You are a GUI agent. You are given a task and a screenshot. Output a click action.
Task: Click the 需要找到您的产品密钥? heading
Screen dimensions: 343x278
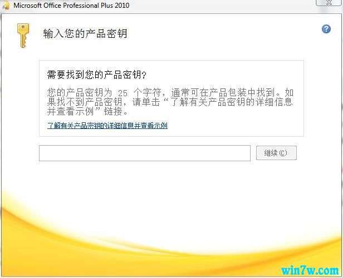tap(96, 75)
